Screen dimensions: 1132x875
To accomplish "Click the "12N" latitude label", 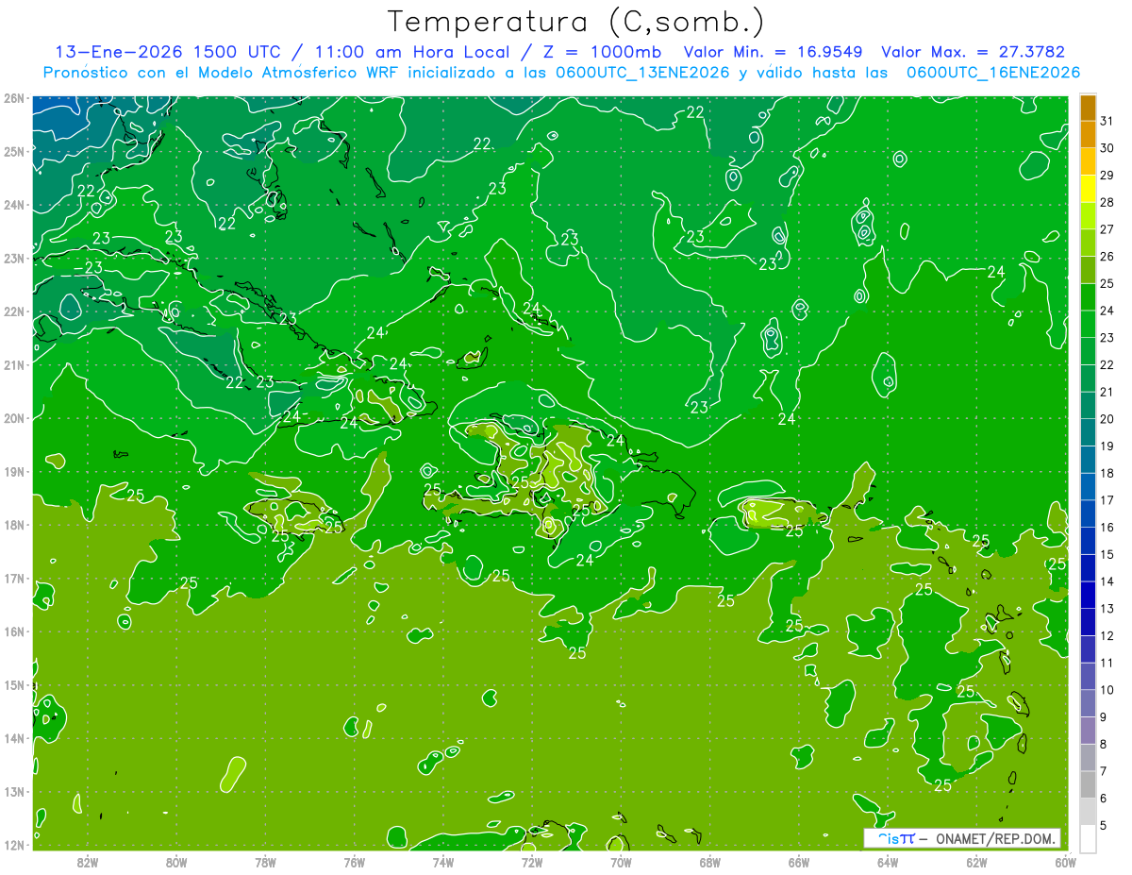I will point(13,845).
